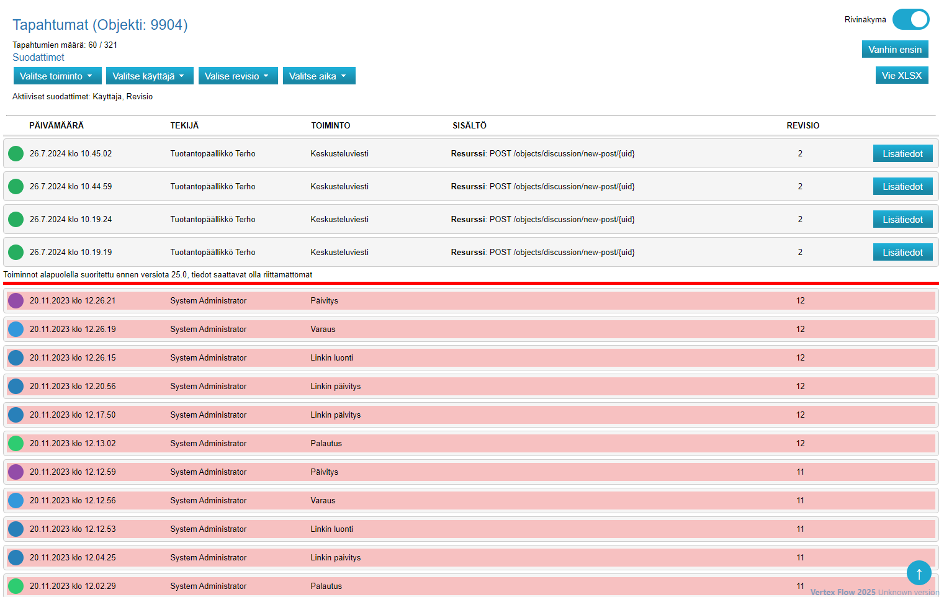The width and height of the screenshot is (944, 597).
Task: Click blue dot on 12.04.25 Linkin päivitys row
Action: [x=16, y=558]
